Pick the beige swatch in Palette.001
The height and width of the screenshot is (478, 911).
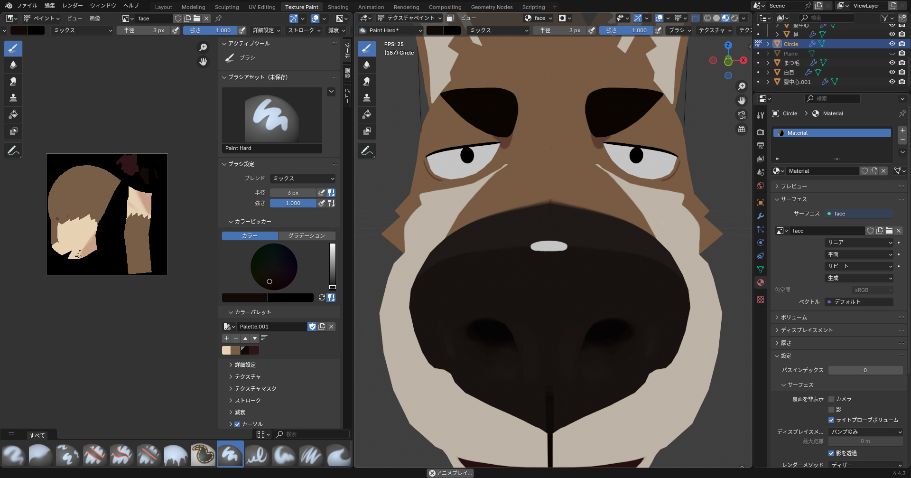[x=226, y=350]
